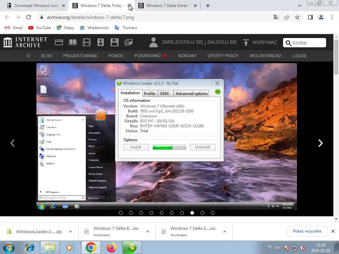Open tab search chevron dropdown

299,6
